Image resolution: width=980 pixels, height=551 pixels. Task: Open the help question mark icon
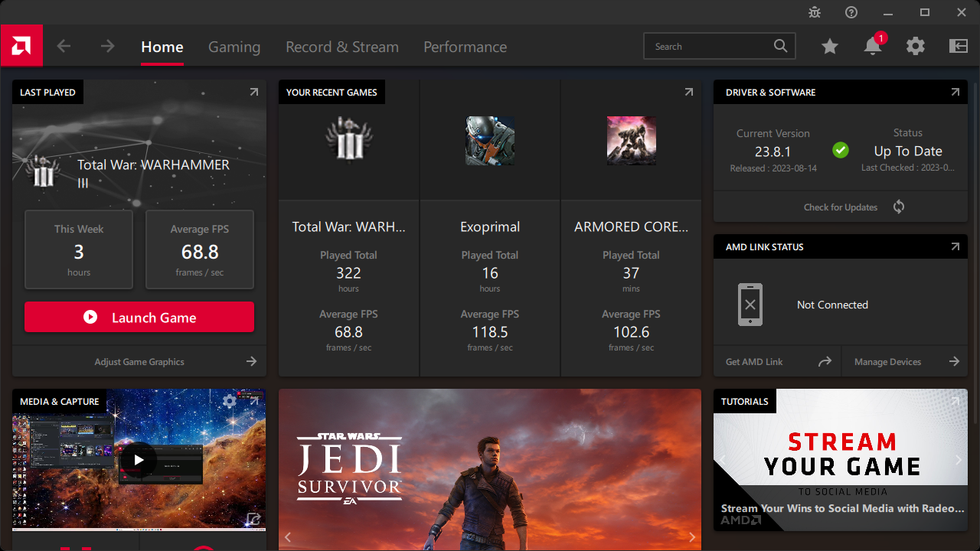[851, 12]
